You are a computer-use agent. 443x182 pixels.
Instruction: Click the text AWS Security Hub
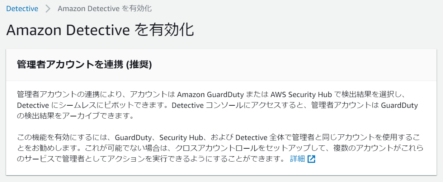click(303, 95)
